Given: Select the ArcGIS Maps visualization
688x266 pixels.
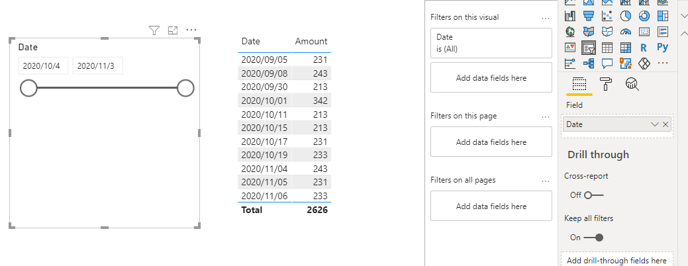Looking at the screenshot, I should tap(626, 63).
